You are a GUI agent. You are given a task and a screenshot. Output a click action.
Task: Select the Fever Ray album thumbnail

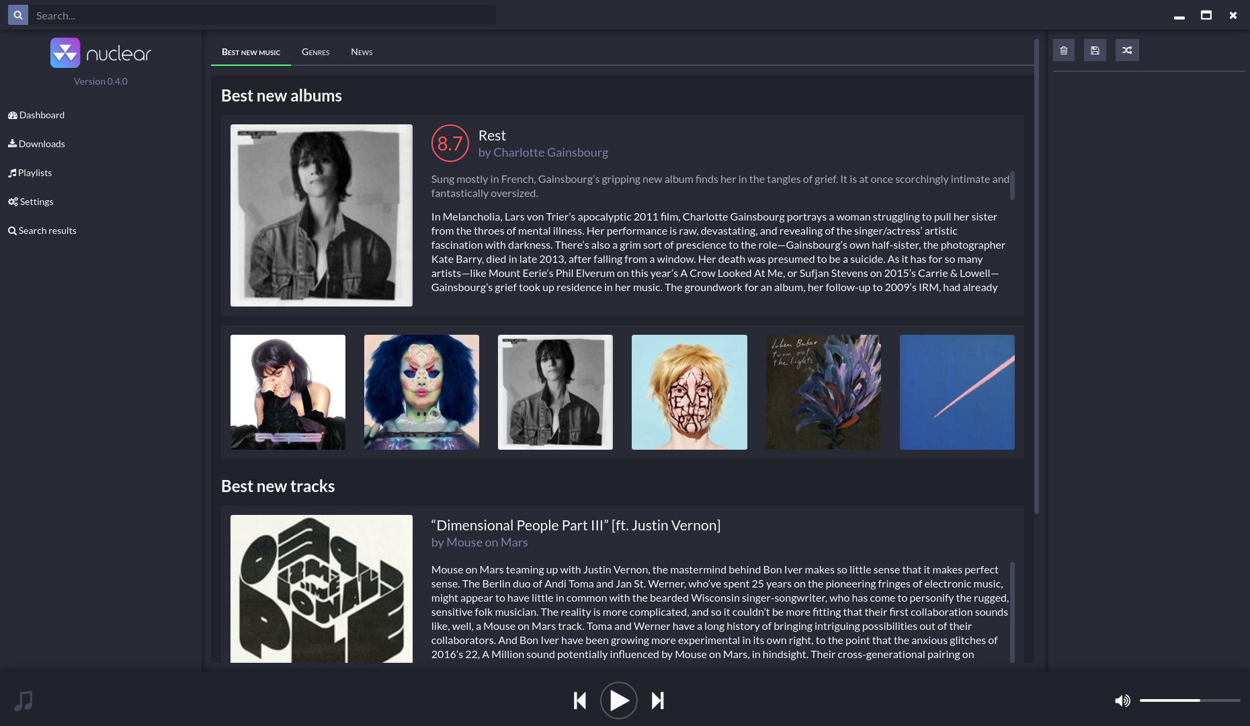coord(689,392)
